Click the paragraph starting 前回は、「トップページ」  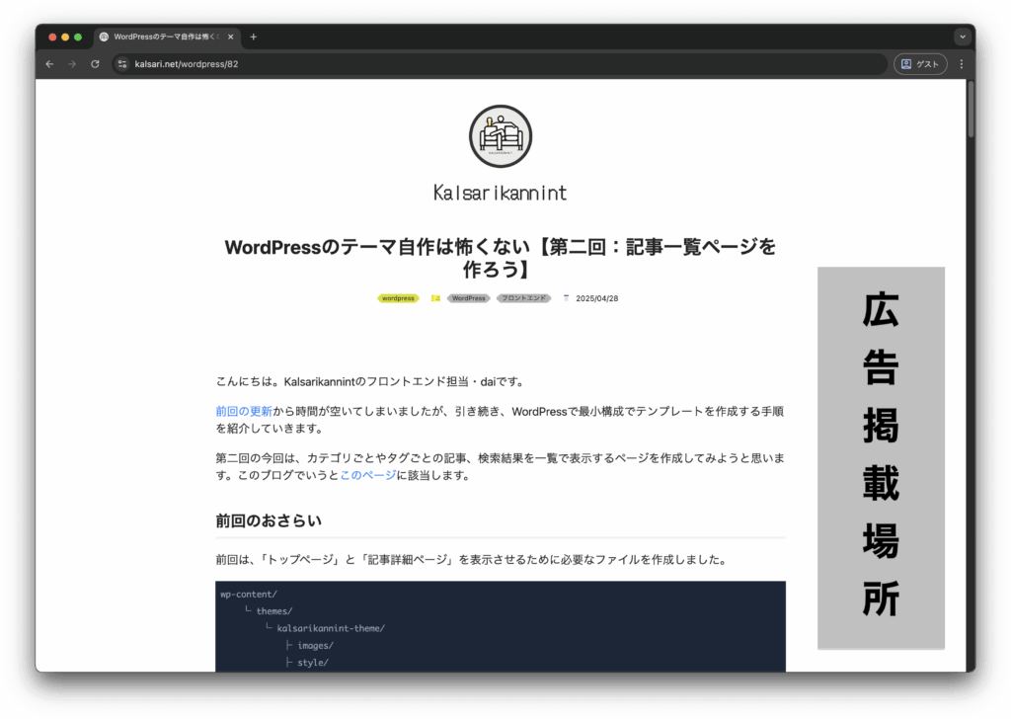coord(473,560)
